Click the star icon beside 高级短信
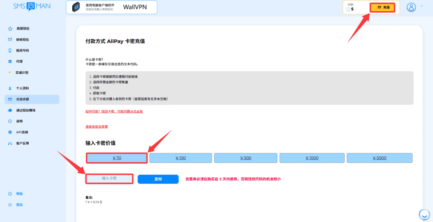Screen dimensions: 433x222 point(10,29)
